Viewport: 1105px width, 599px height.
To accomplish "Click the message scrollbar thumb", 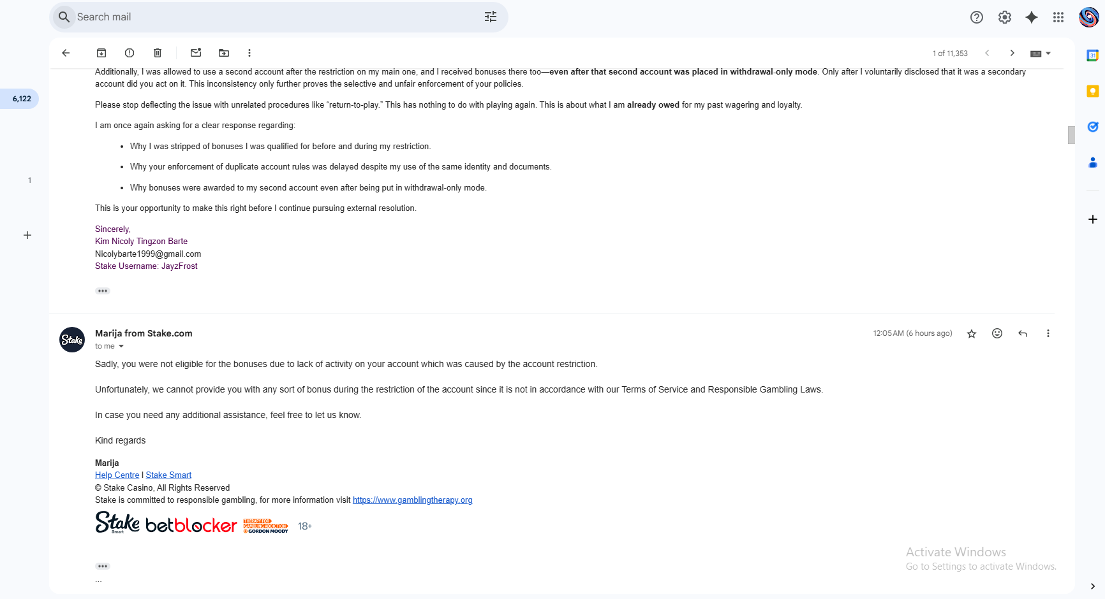I will point(1071,135).
